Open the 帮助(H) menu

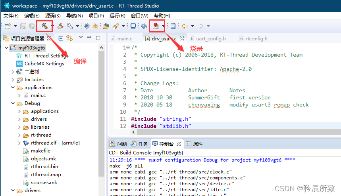coord(162,16)
